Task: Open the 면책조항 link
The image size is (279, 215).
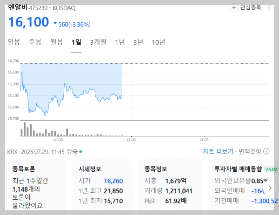Action: [x=249, y=152]
